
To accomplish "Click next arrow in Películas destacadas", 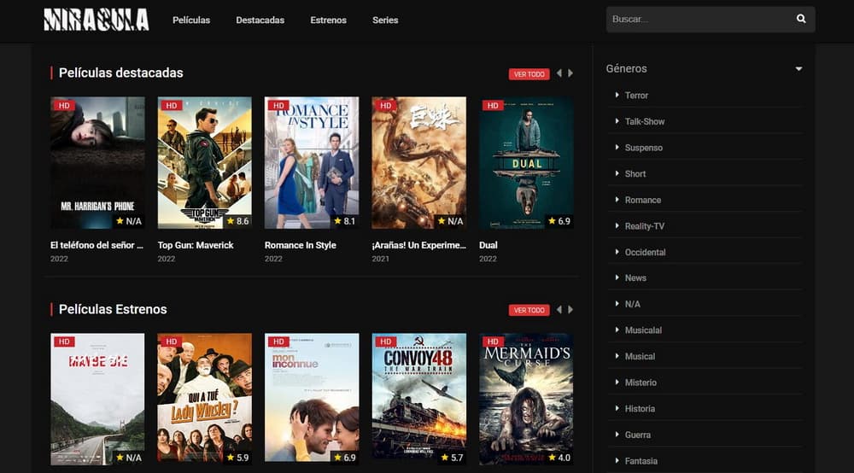I will tap(570, 73).
